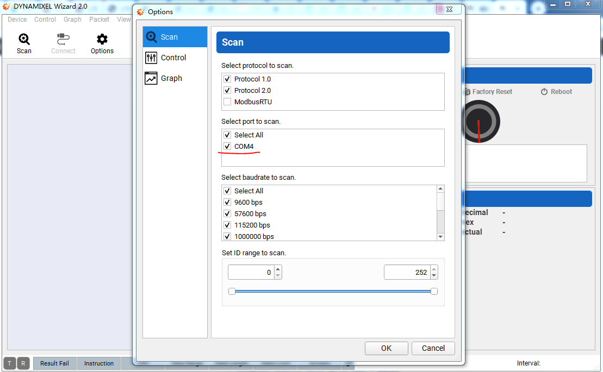The image size is (603, 372).
Task: Click the right handle of ID range slider
Action: pyautogui.click(x=434, y=292)
